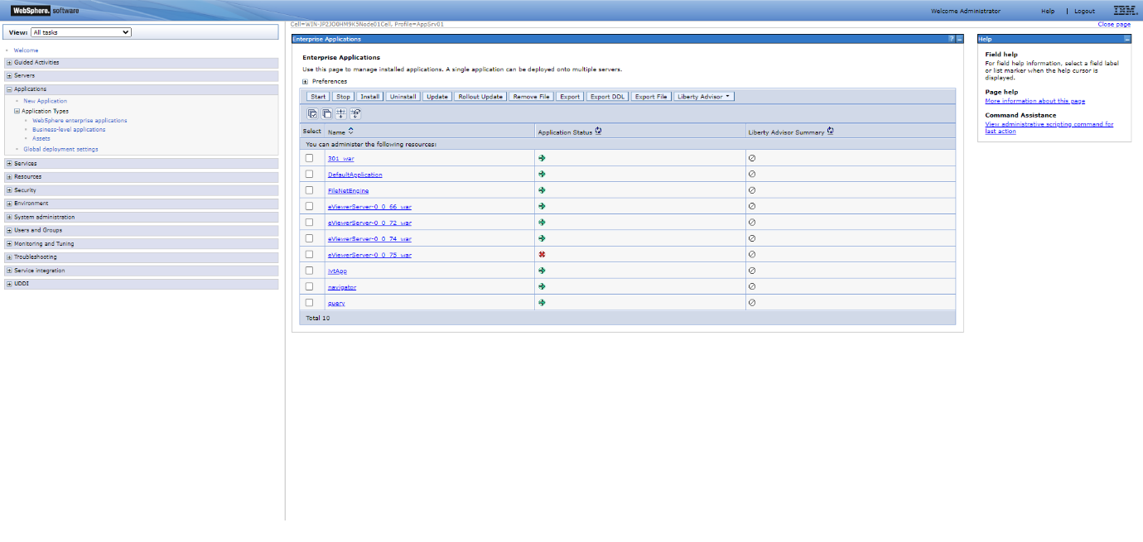Open the View tasks dropdown
The height and width of the screenshot is (542, 1143).
(80, 31)
